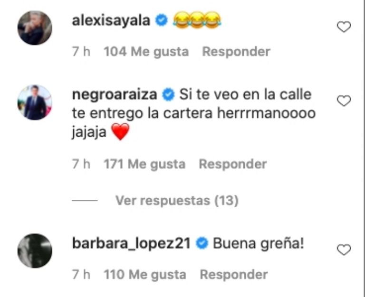Click Responder under negroaraiza's comment
Viewport: 365px width, 297px height.
[x=233, y=164]
